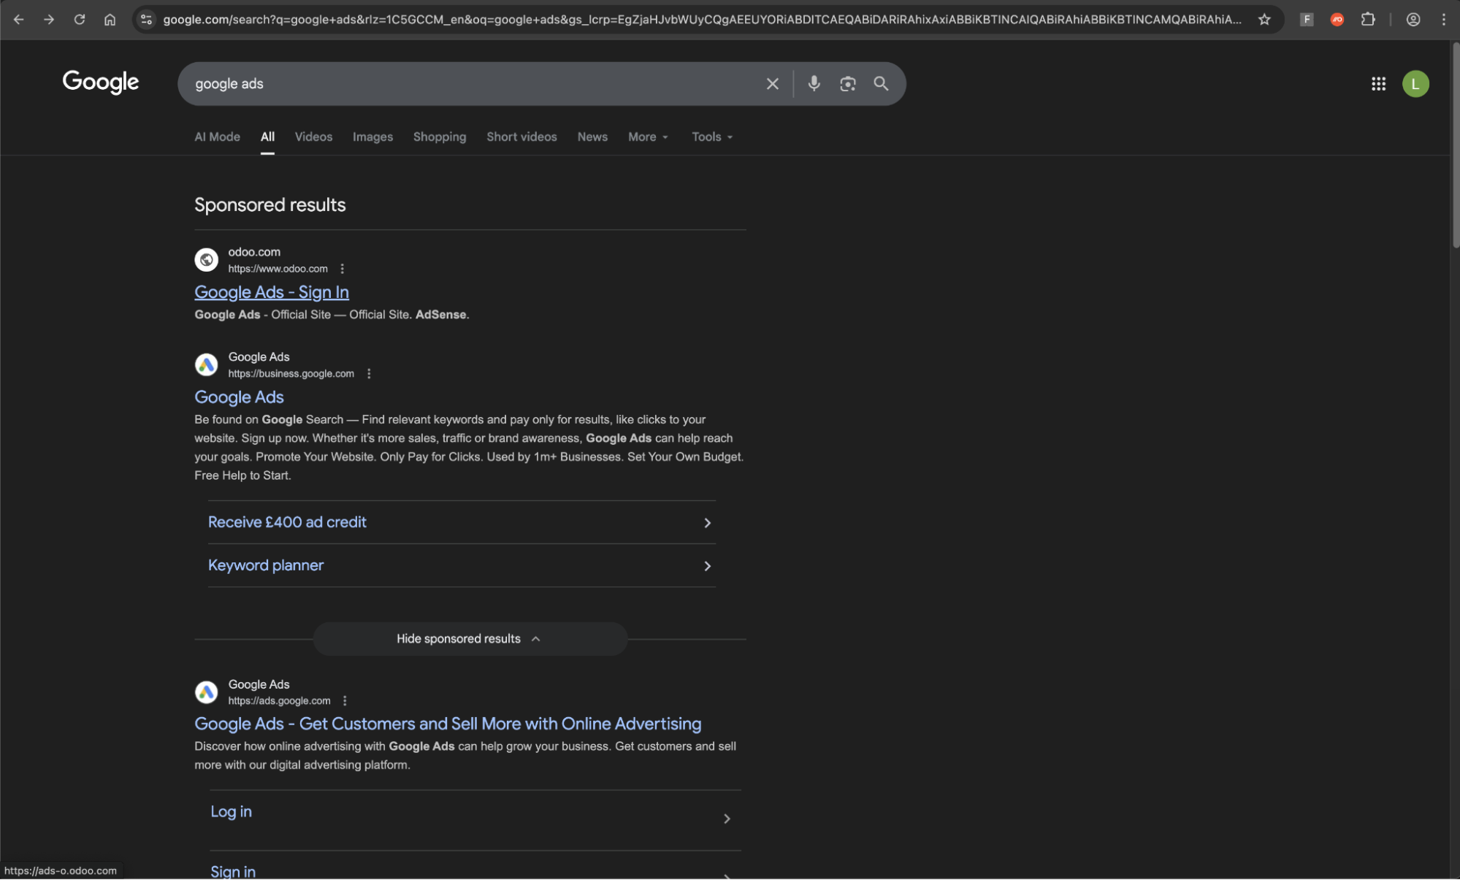Select the News tab
Screen dimensions: 1460x880
click(x=592, y=137)
